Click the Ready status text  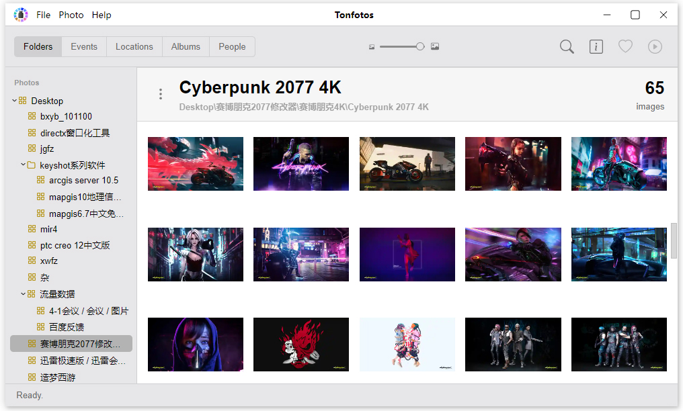tap(30, 396)
